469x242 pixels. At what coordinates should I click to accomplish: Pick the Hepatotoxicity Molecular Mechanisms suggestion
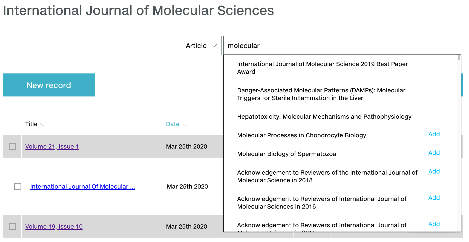point(324,117)
